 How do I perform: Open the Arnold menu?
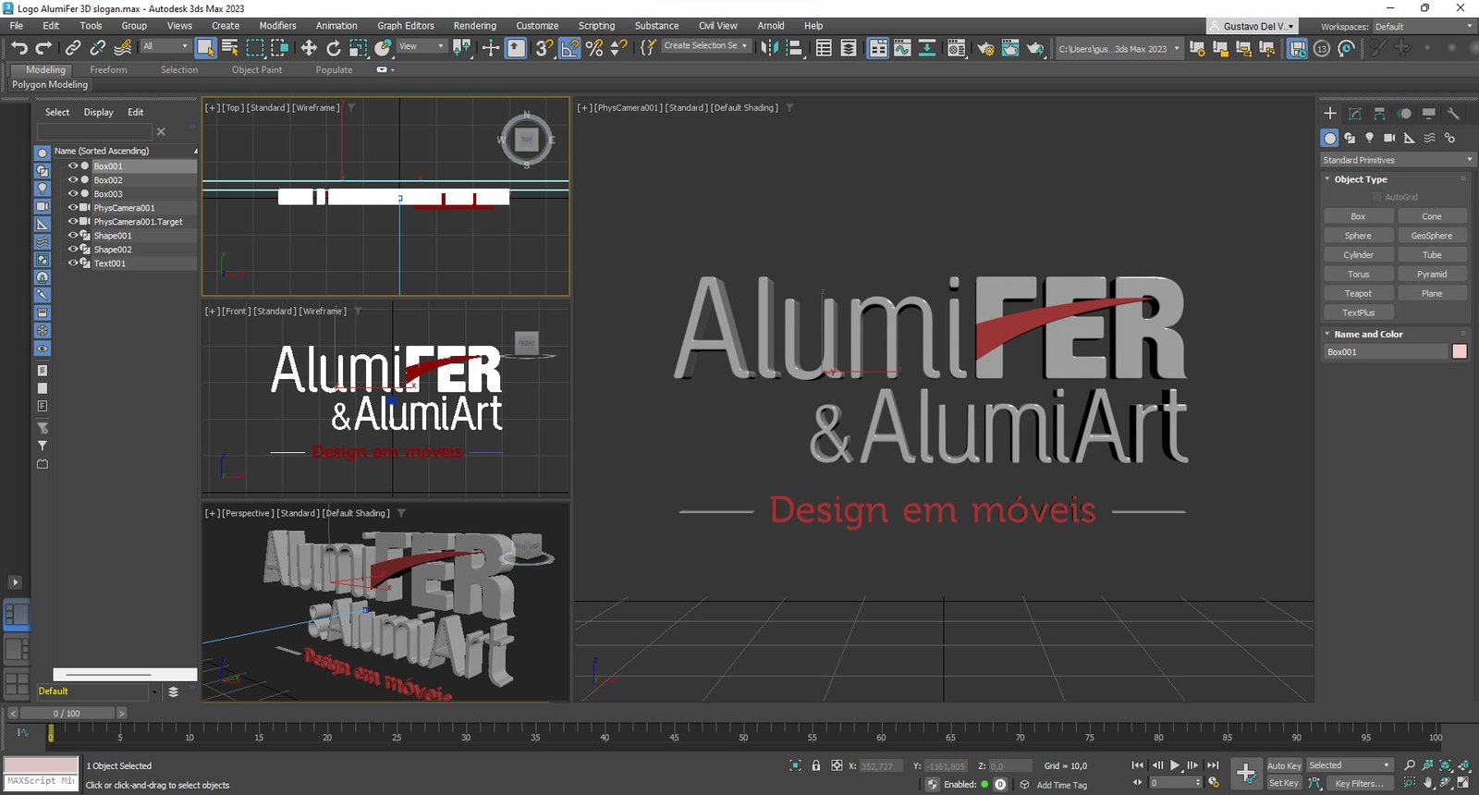[771, 26]
